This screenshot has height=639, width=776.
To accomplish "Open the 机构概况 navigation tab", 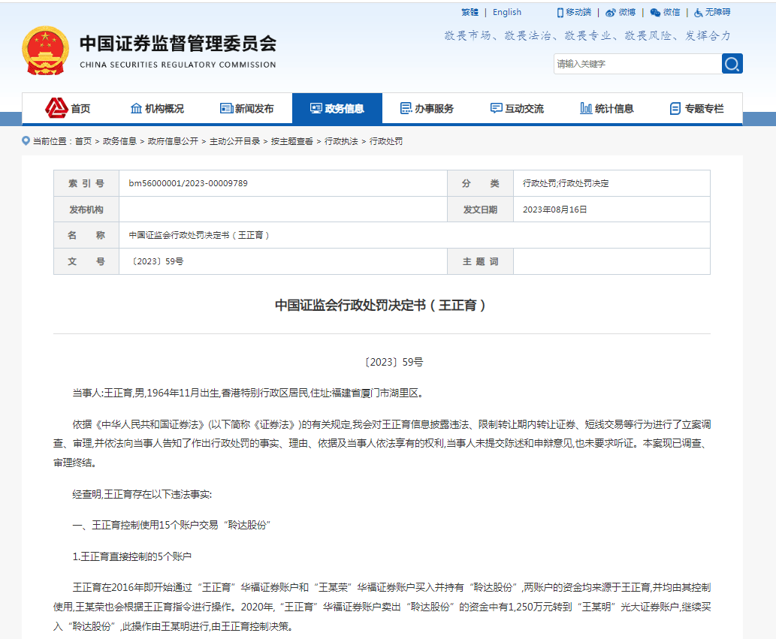I will coord(157,109).
